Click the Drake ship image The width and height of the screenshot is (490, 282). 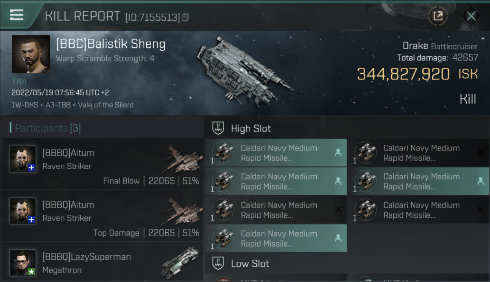click(x=244, y=70)
